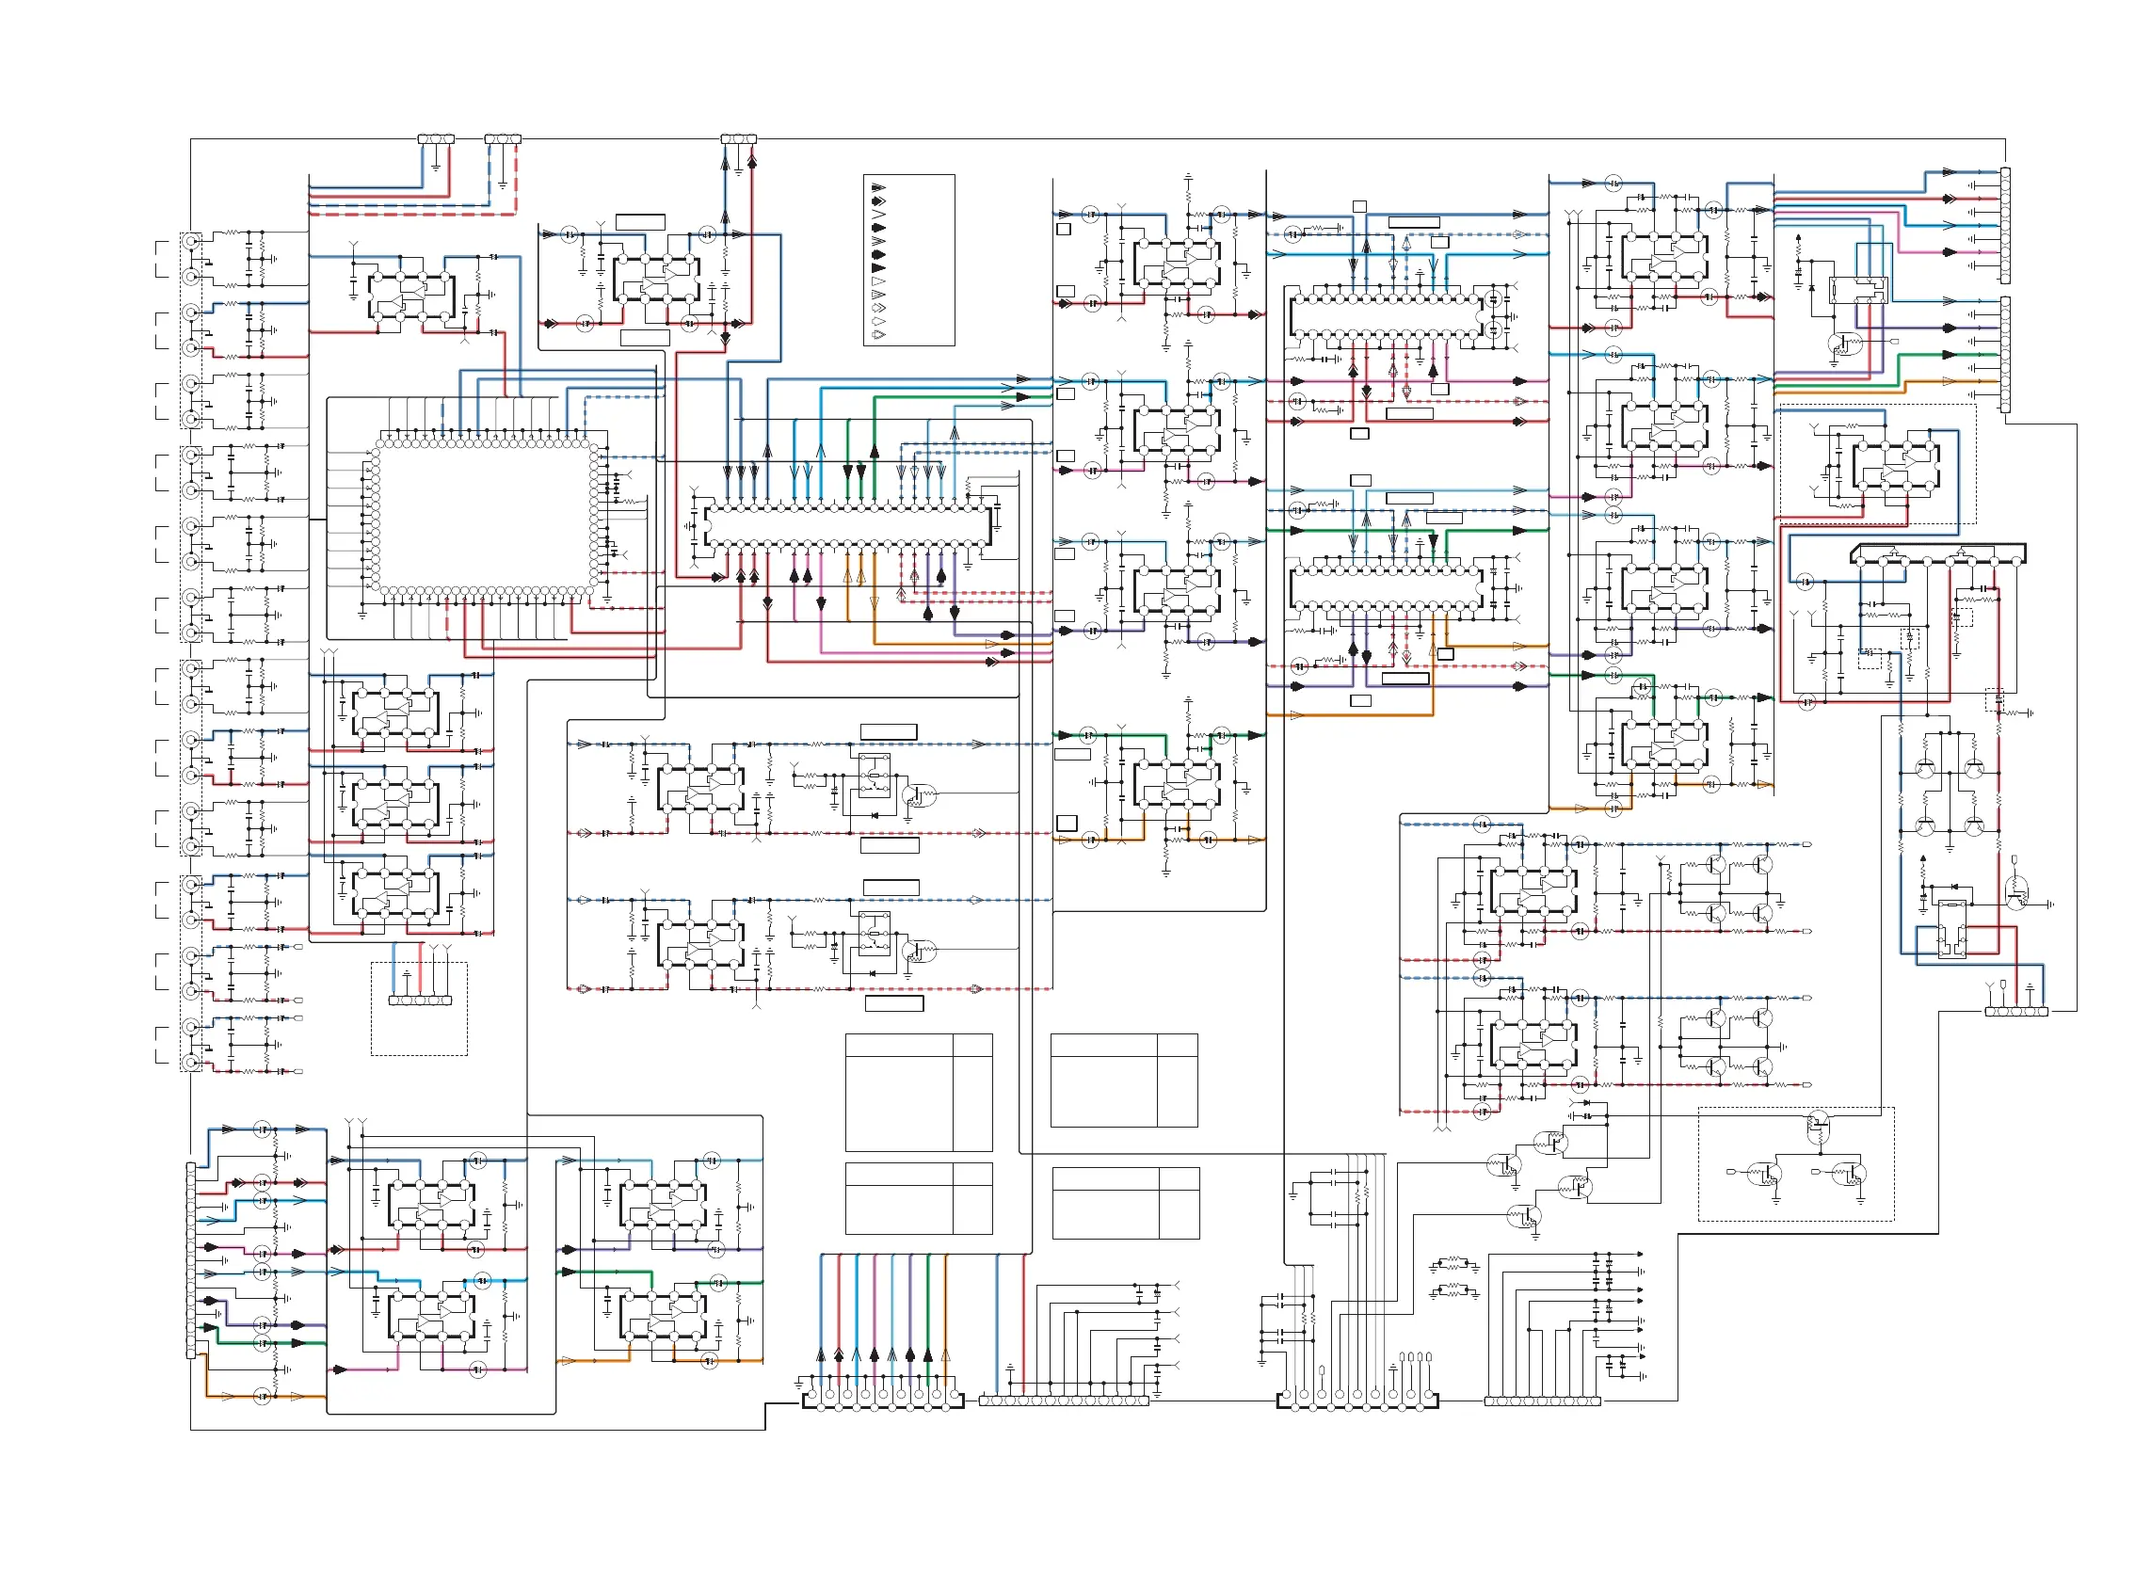The image size is (2135, 1585).
Task: Select the five-pin connector inside lower-left dashed box
Action: pyautogui.click(x=419, y=1001)
